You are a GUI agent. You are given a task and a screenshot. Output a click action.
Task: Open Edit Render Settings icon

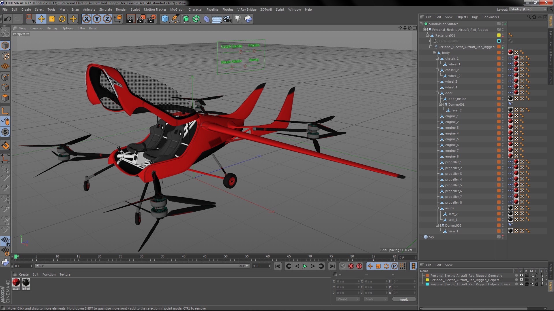(152, 19)
